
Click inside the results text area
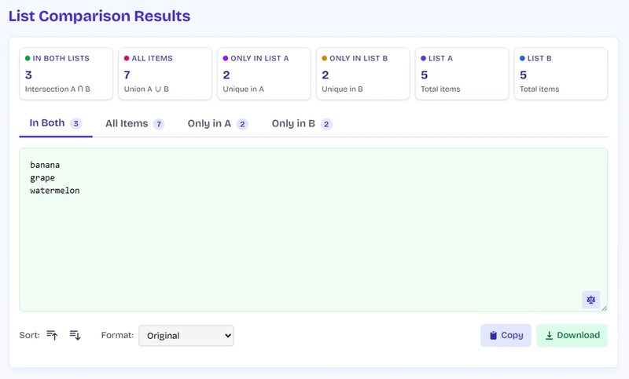(313, 230)
